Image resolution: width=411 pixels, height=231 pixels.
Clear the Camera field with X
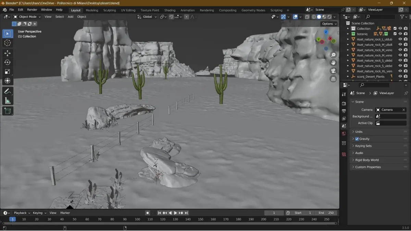tap(404, 110)
